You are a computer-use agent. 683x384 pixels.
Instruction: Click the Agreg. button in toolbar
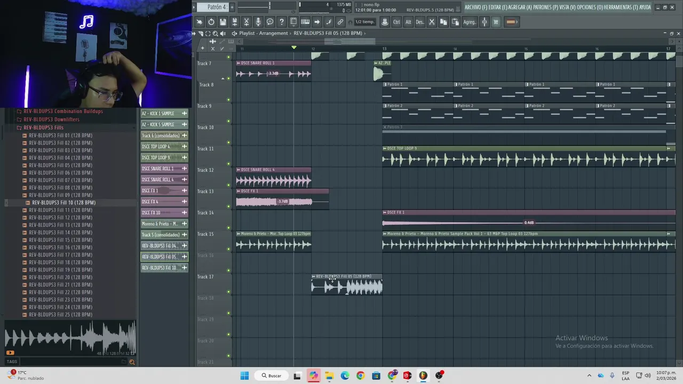click(x=470, y=22)
